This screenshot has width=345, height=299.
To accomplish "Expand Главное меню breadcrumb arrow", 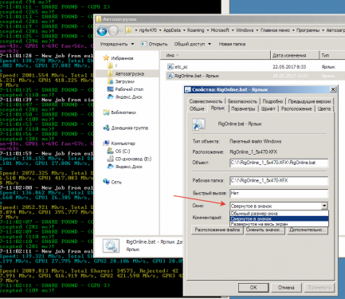I will point(293,30).
